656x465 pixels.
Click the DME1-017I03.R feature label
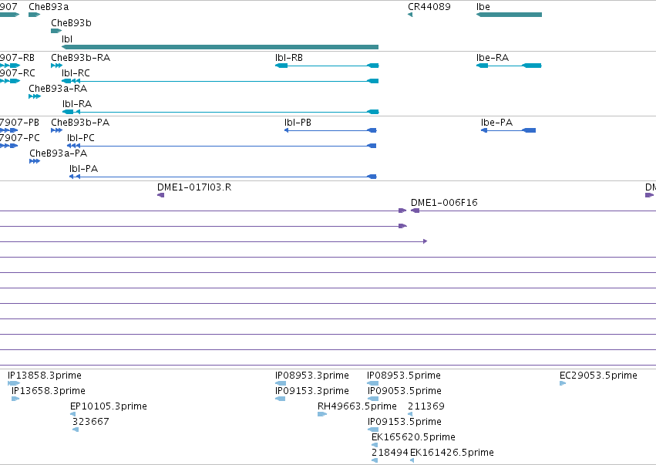coord(194,187)
